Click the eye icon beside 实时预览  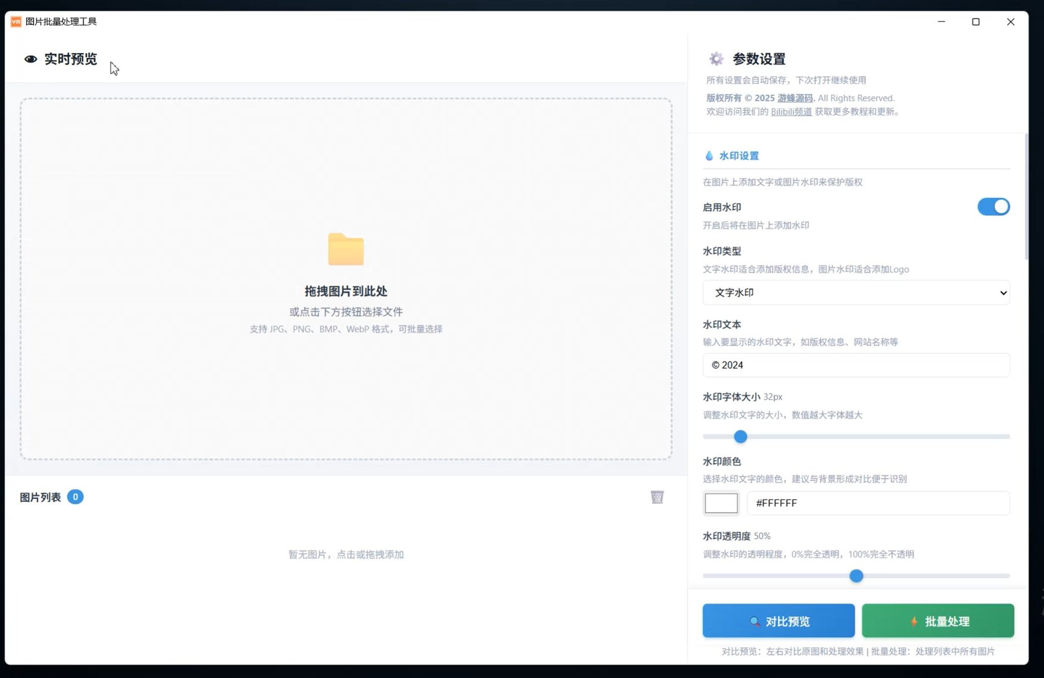(30, 59)
